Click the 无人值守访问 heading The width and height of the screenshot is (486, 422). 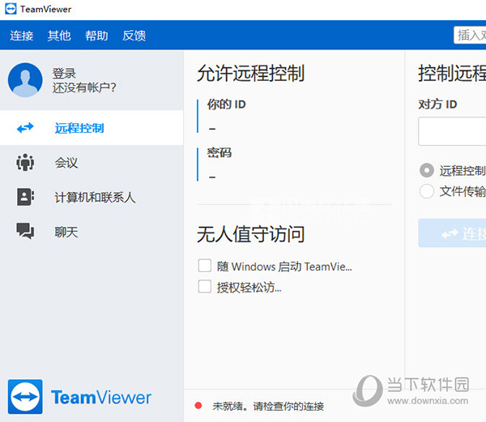point(250,234)
